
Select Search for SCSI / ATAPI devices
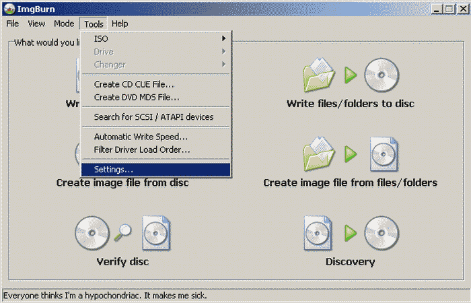(x=153, y=117)
